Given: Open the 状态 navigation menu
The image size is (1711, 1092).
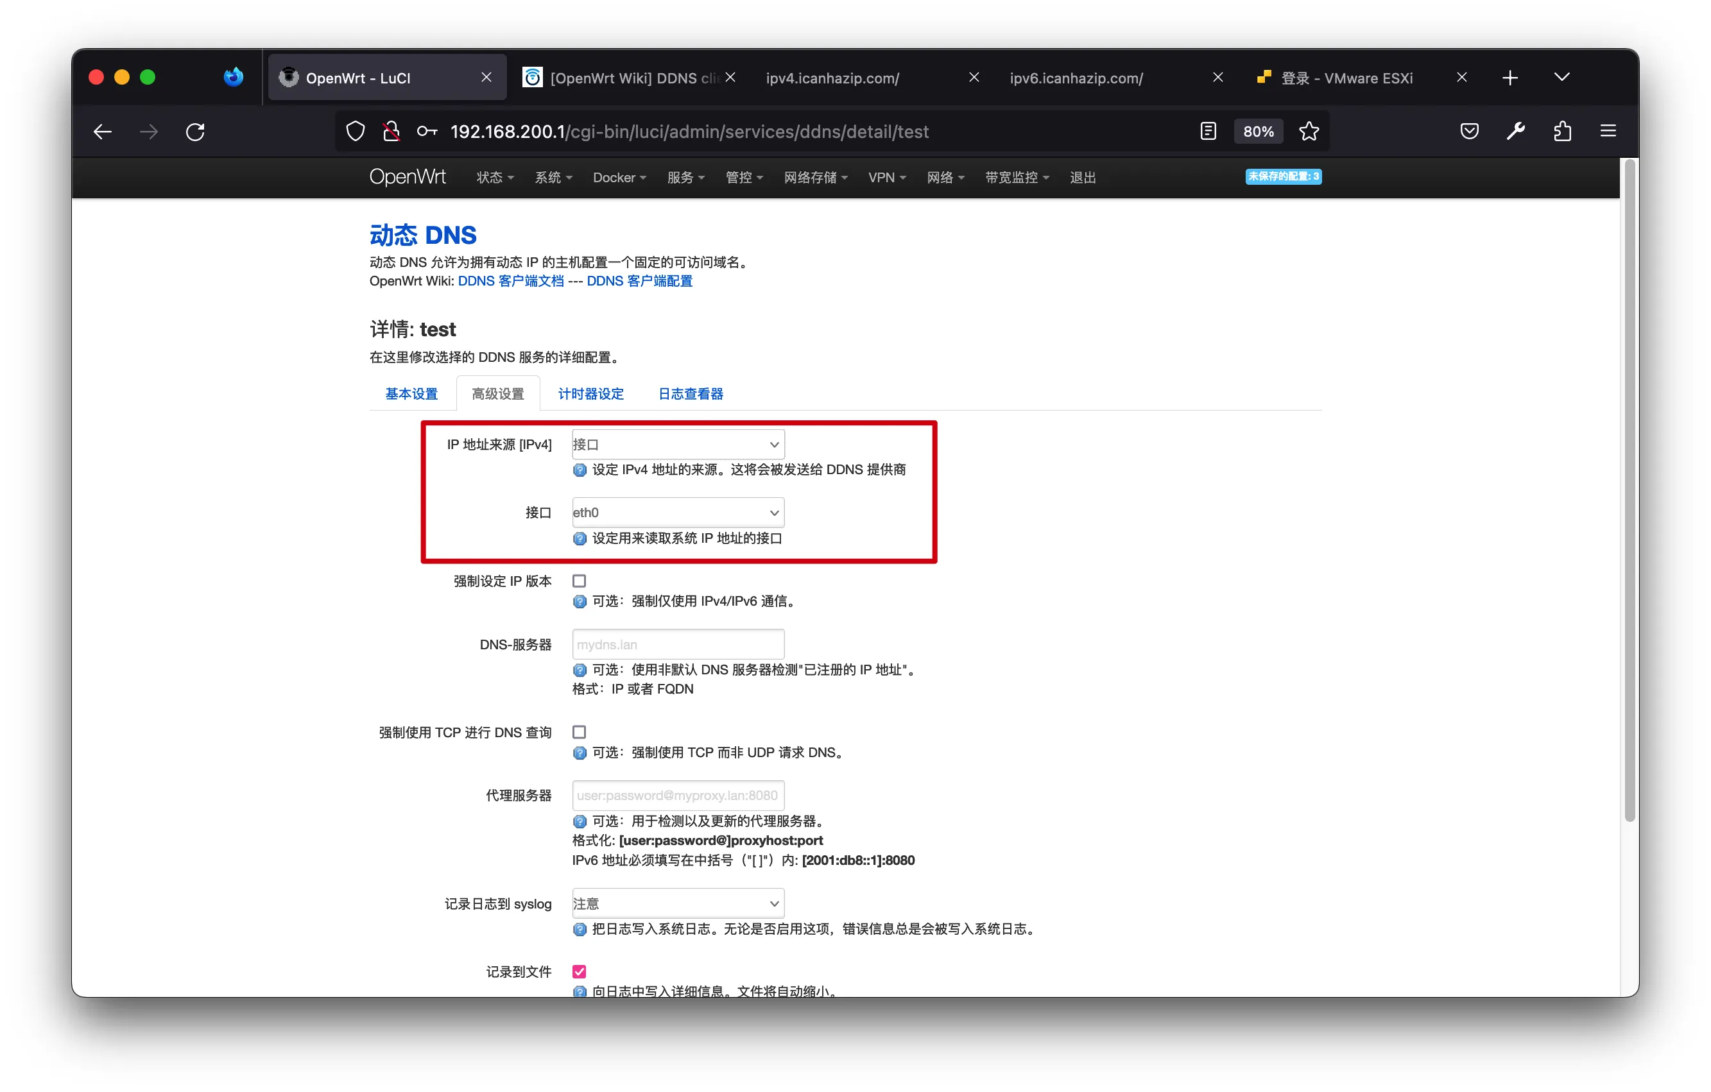Looking at the screenshot, I should [x=495, y=178].
